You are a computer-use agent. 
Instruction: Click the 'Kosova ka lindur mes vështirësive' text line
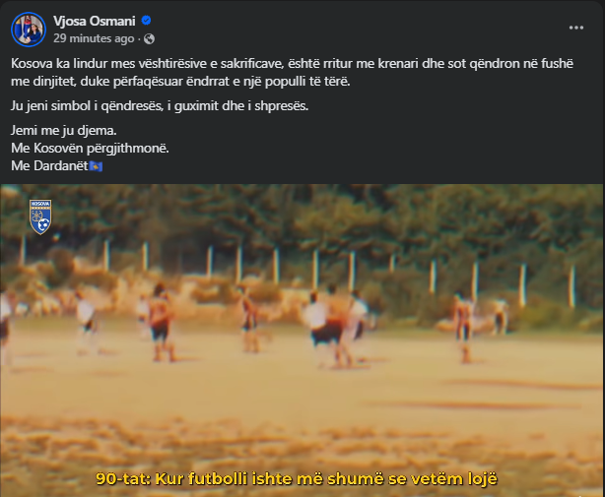pos(292,64)
